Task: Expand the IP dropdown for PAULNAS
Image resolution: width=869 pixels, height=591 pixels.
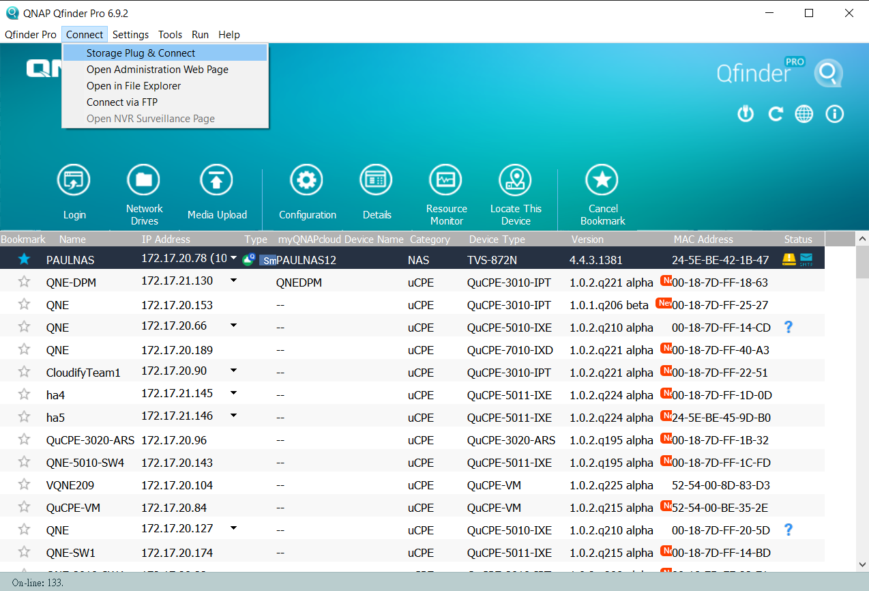Action: 234,258
